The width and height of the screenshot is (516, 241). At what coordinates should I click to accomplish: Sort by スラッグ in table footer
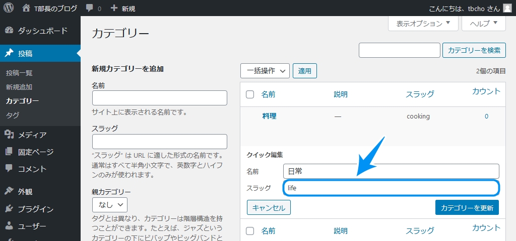(420, 230)
